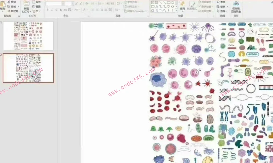
Task: Toggle underline formatting
Action: click(x=56, y=10)
